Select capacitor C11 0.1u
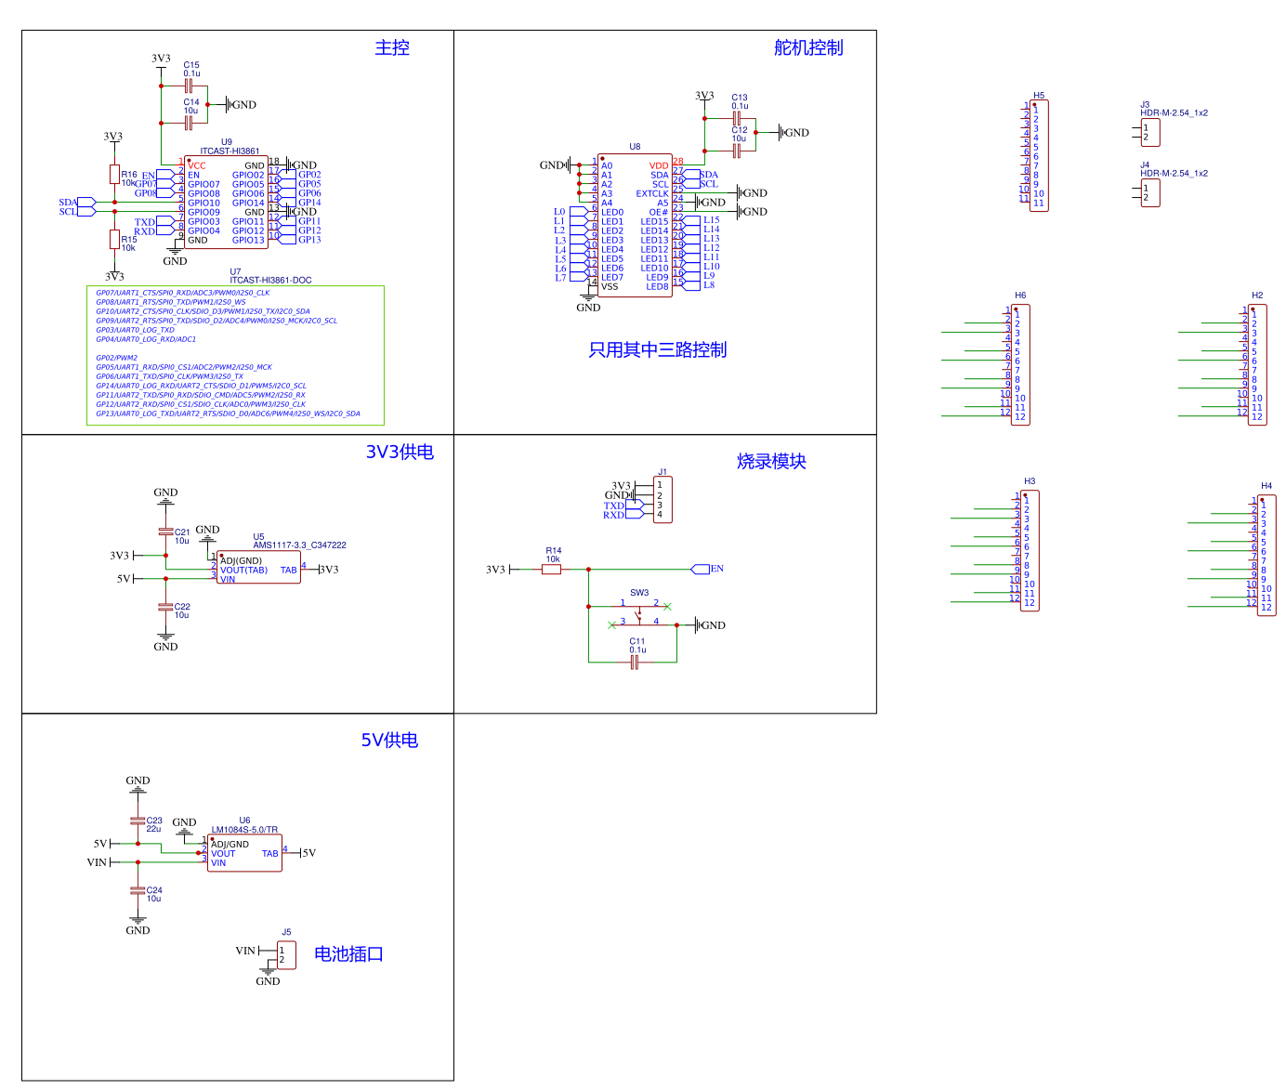 pos(635,662)
